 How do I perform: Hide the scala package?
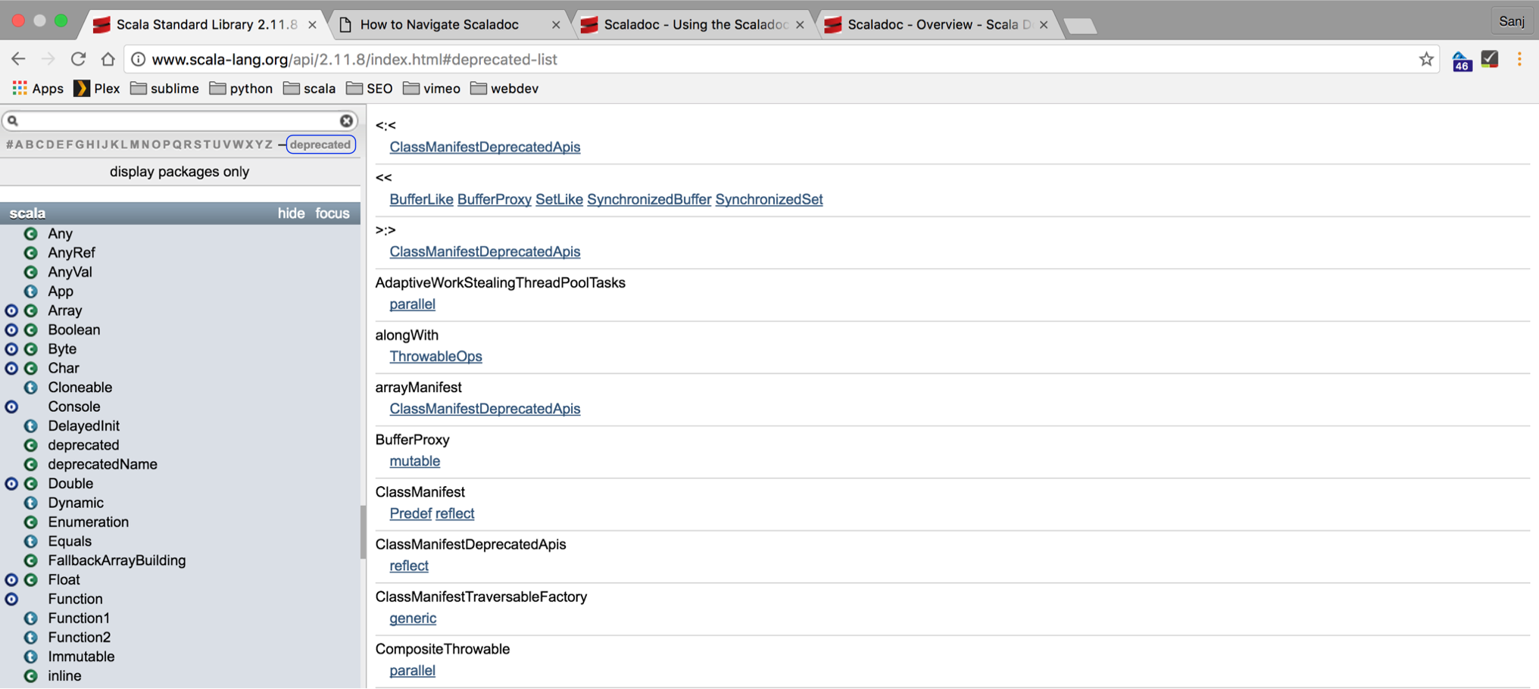click(x=291, y=214)
